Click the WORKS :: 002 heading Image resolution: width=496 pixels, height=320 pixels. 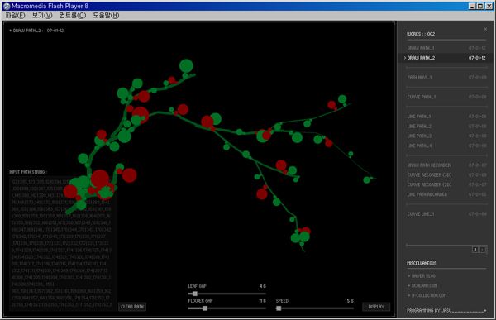click(421, 34)
